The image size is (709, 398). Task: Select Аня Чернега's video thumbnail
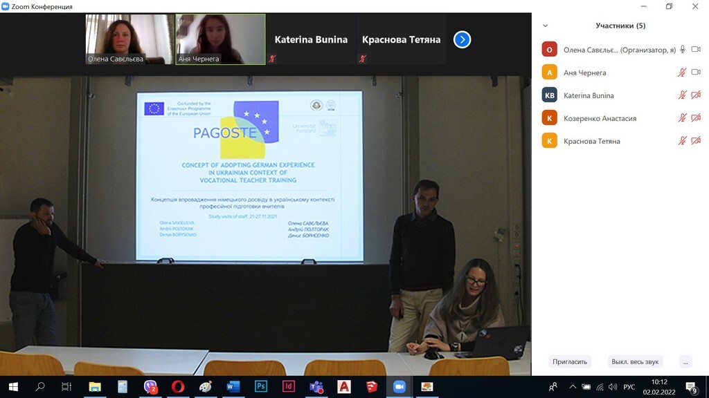click(221, 39)
